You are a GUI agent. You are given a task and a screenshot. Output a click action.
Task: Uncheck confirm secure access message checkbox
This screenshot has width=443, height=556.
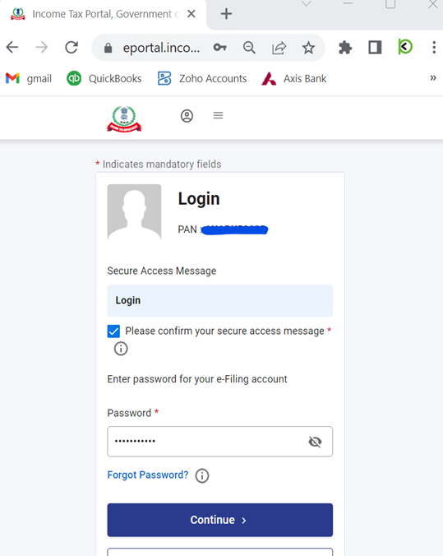pos(113,331)
